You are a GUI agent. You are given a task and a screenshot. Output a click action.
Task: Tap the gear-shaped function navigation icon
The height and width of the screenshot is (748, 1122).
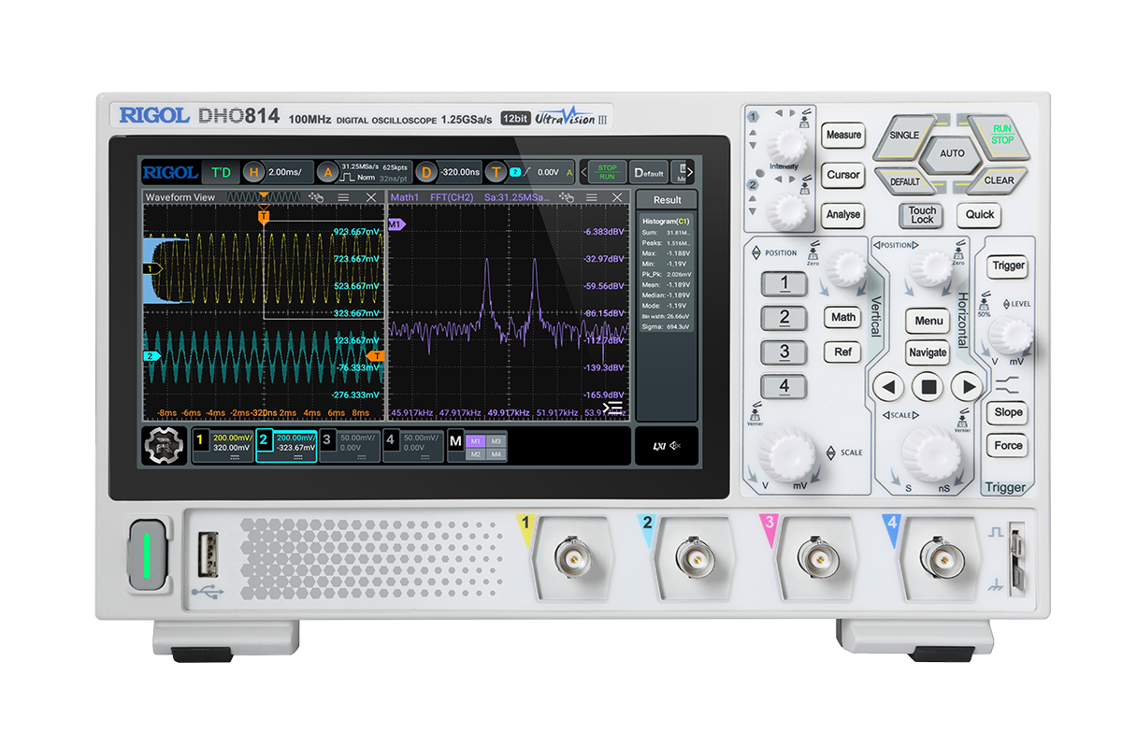point(164,446)
